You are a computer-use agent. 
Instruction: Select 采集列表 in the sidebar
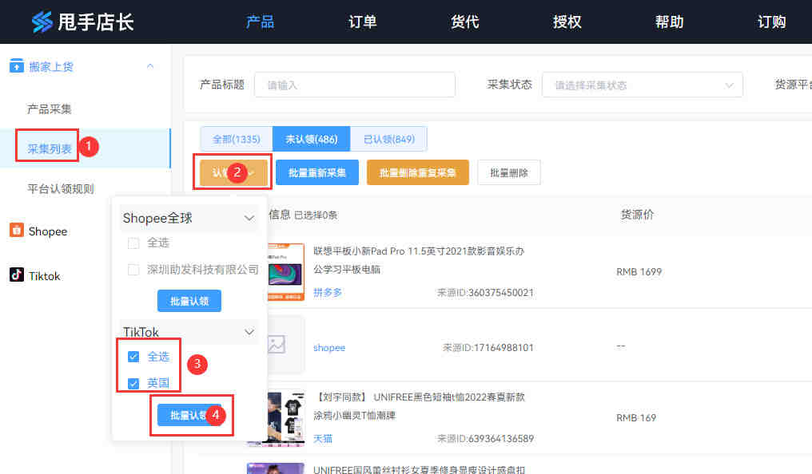point(50,149)
